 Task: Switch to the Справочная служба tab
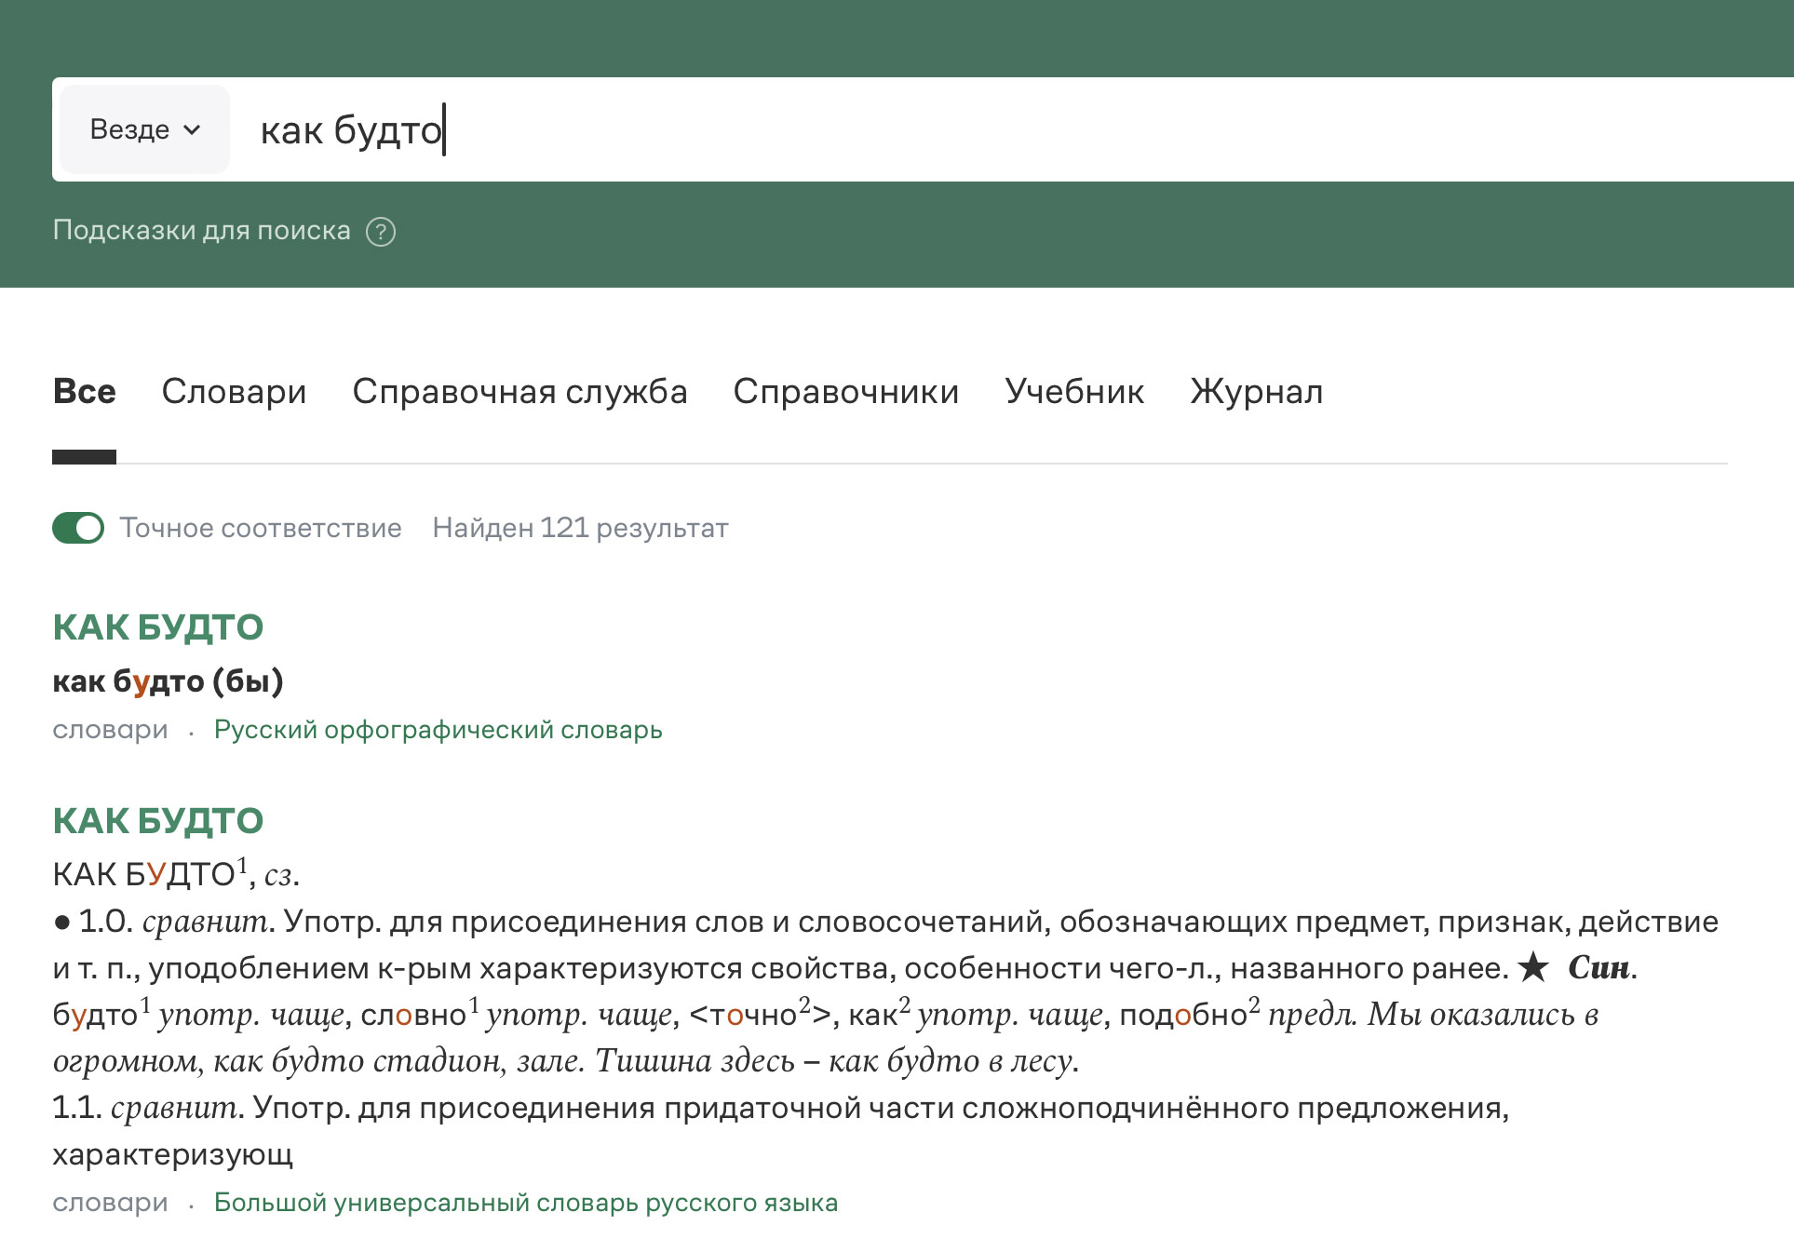519,392
